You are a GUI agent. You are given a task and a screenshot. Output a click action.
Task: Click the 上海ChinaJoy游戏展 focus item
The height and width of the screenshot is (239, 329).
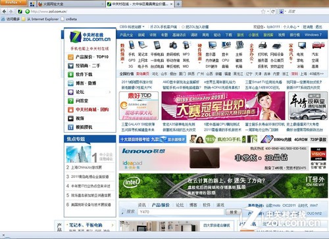(86, 167)
